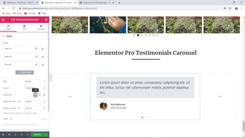Click responsive device icon beside Slides Per View

coord(19,101)
